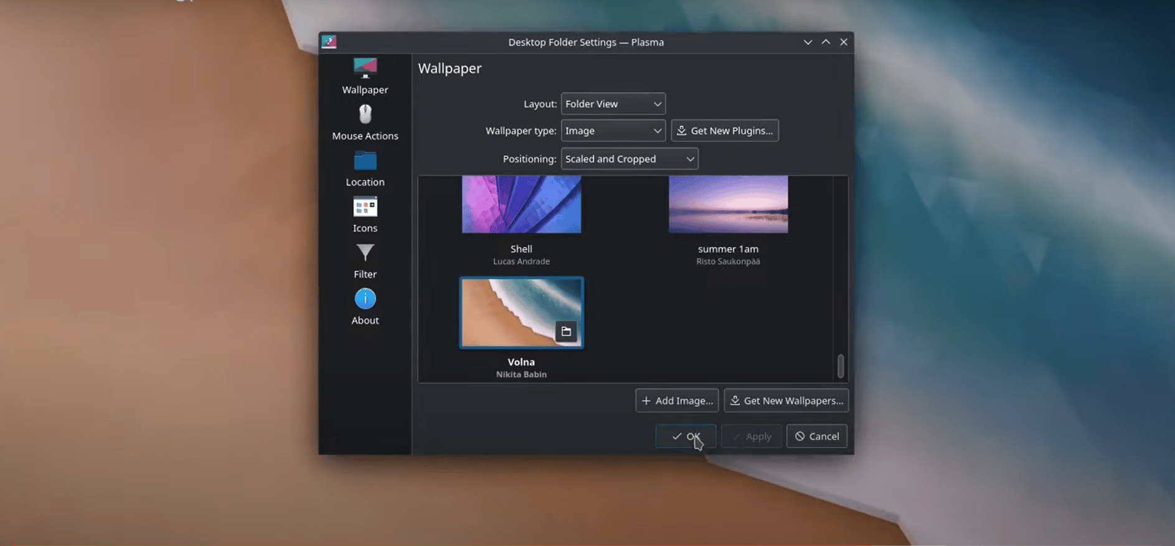1175x546 pixels.
Task: Click Get New Wallpapers button
Action: (x=786, y=400)
